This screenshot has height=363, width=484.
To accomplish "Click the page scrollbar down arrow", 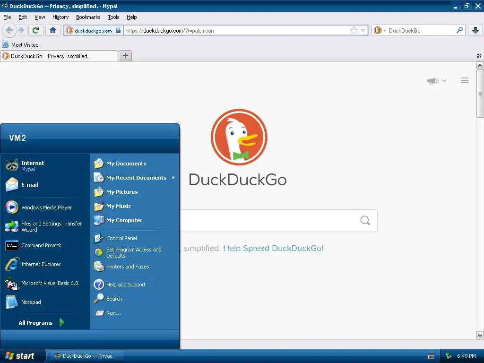I will (480, 336).
